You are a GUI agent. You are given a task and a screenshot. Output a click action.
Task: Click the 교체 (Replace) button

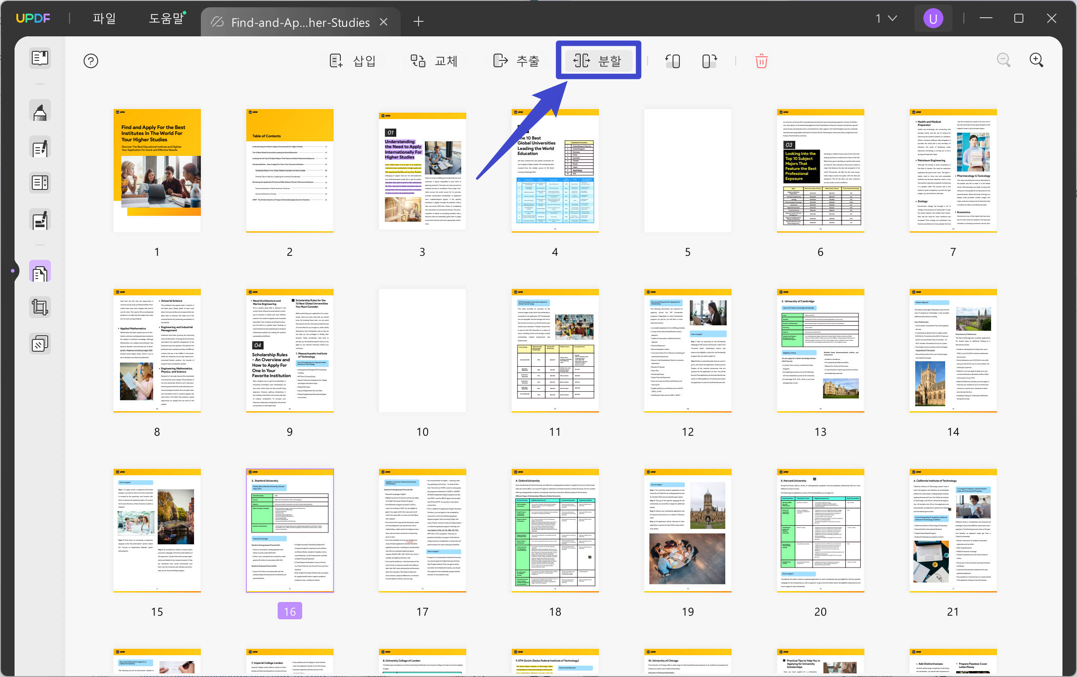point(434,61)
